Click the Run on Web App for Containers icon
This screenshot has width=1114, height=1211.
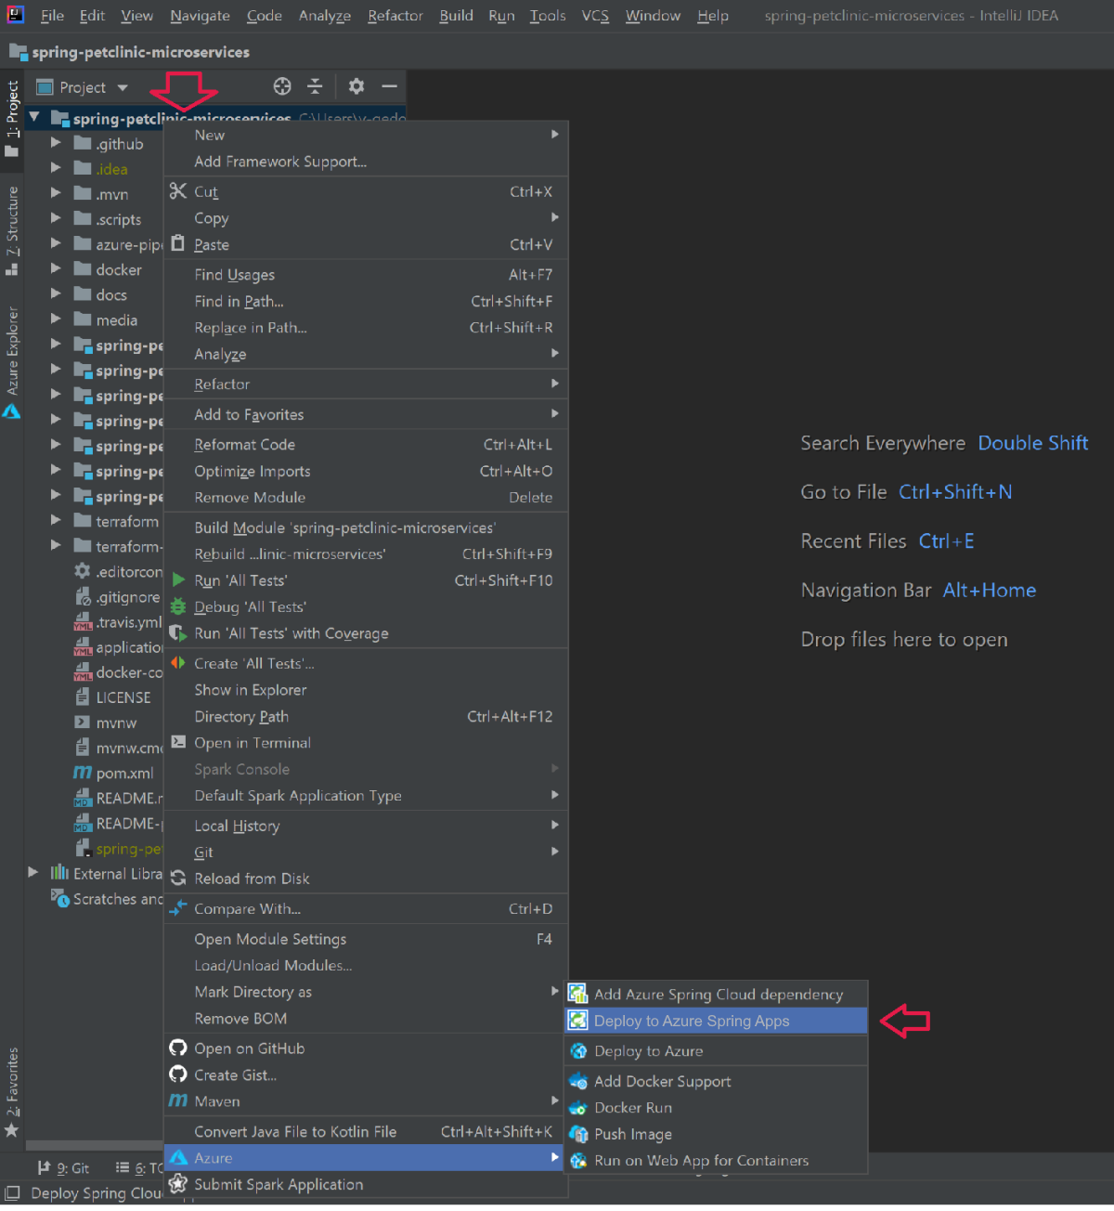pos(578,1161)
